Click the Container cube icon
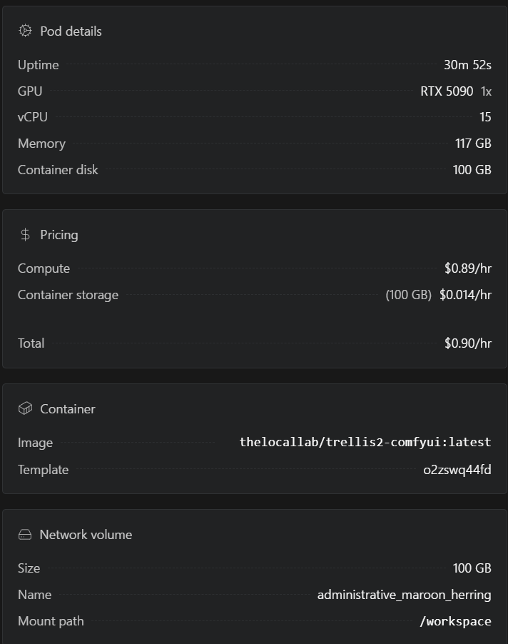 point(25,408)
